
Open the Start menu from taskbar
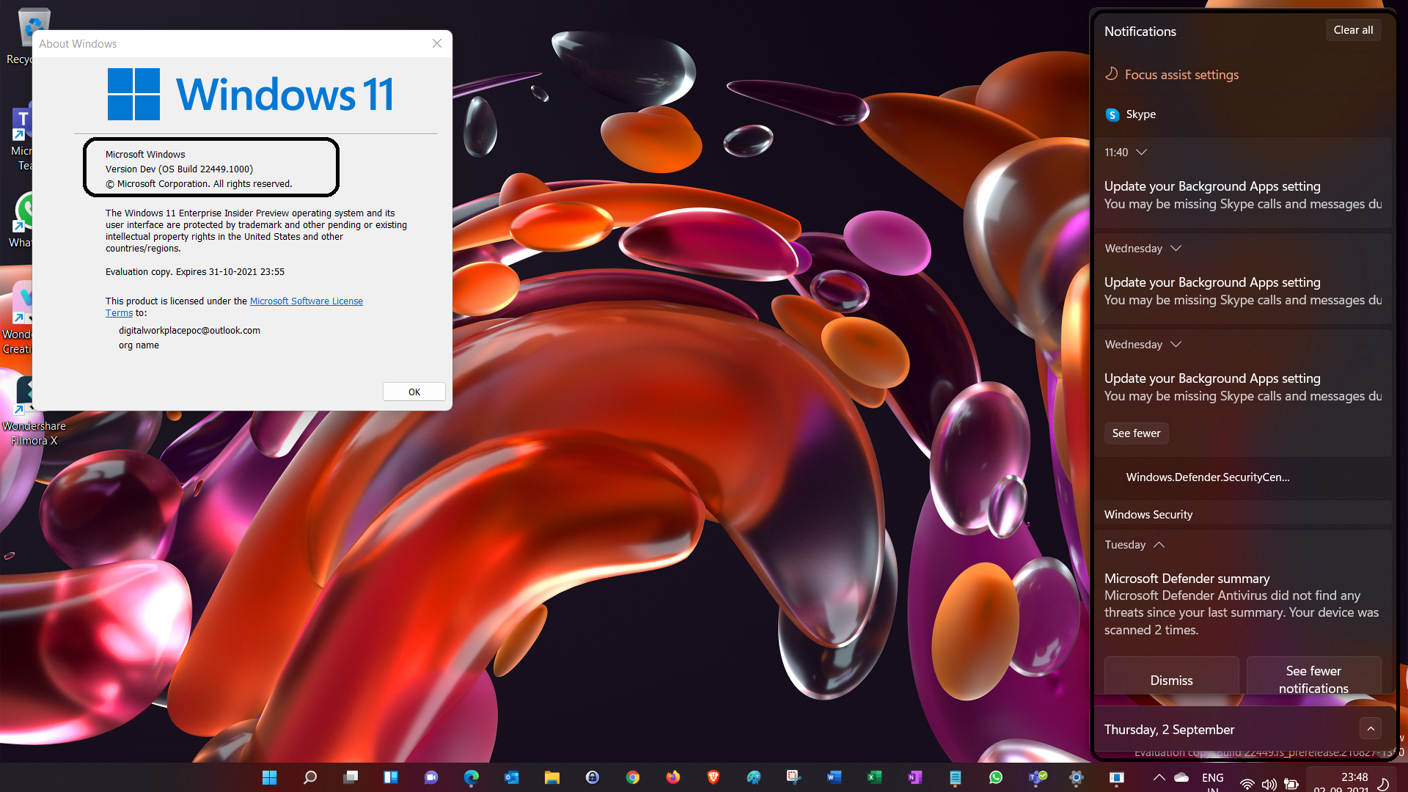click(270, 777)
